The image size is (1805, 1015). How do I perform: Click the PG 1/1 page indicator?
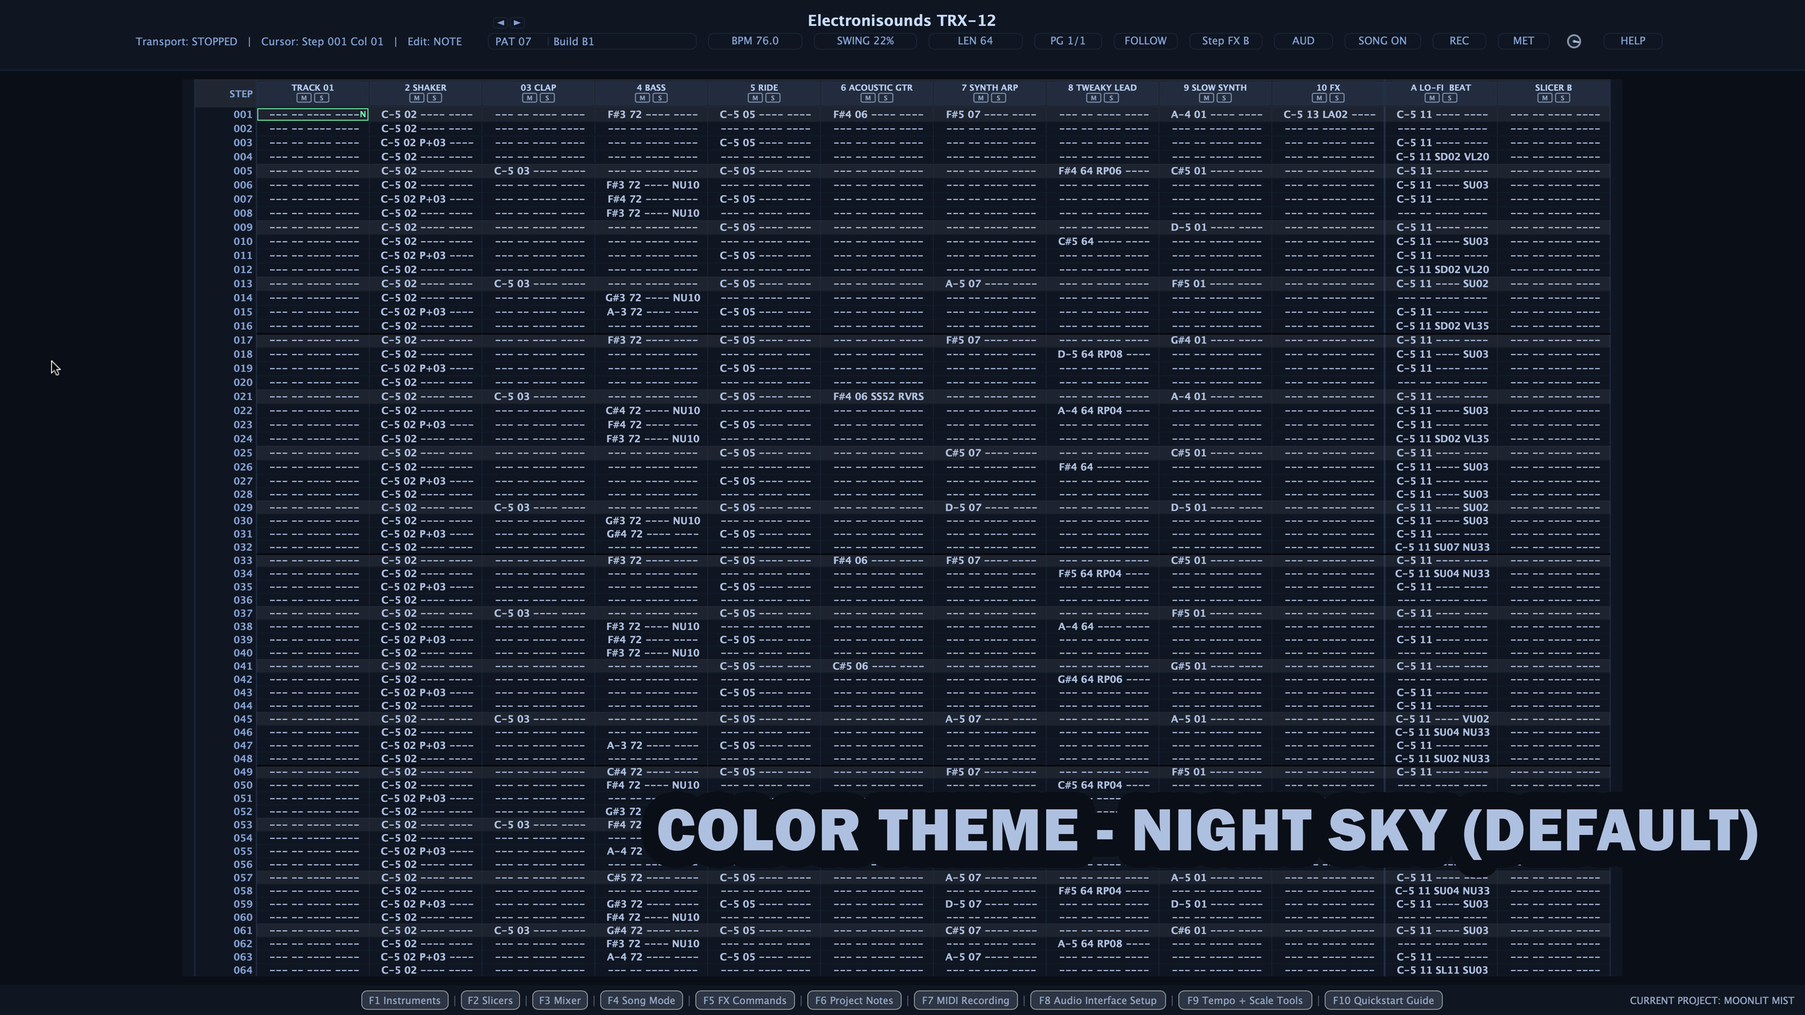[x=1068, y=41]
